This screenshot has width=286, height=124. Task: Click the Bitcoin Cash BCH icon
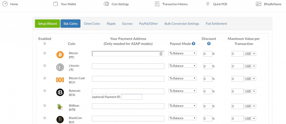[60, 80]
